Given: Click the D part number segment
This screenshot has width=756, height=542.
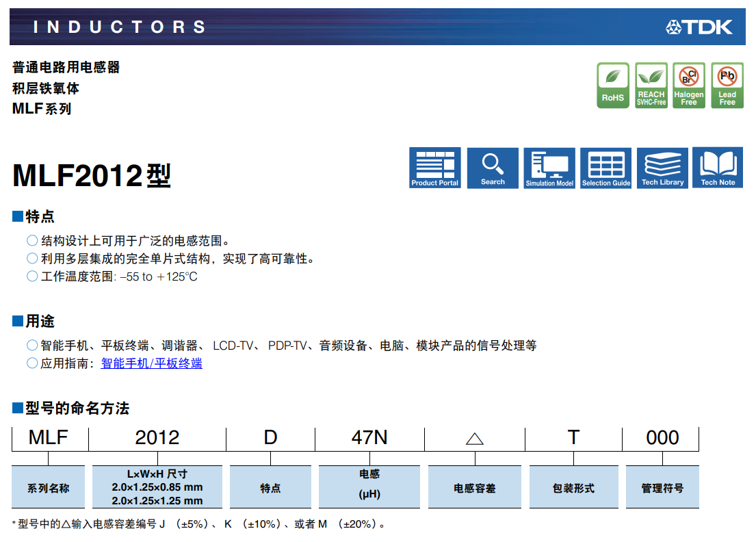Looking at the screenshot, I should [270, 438].
